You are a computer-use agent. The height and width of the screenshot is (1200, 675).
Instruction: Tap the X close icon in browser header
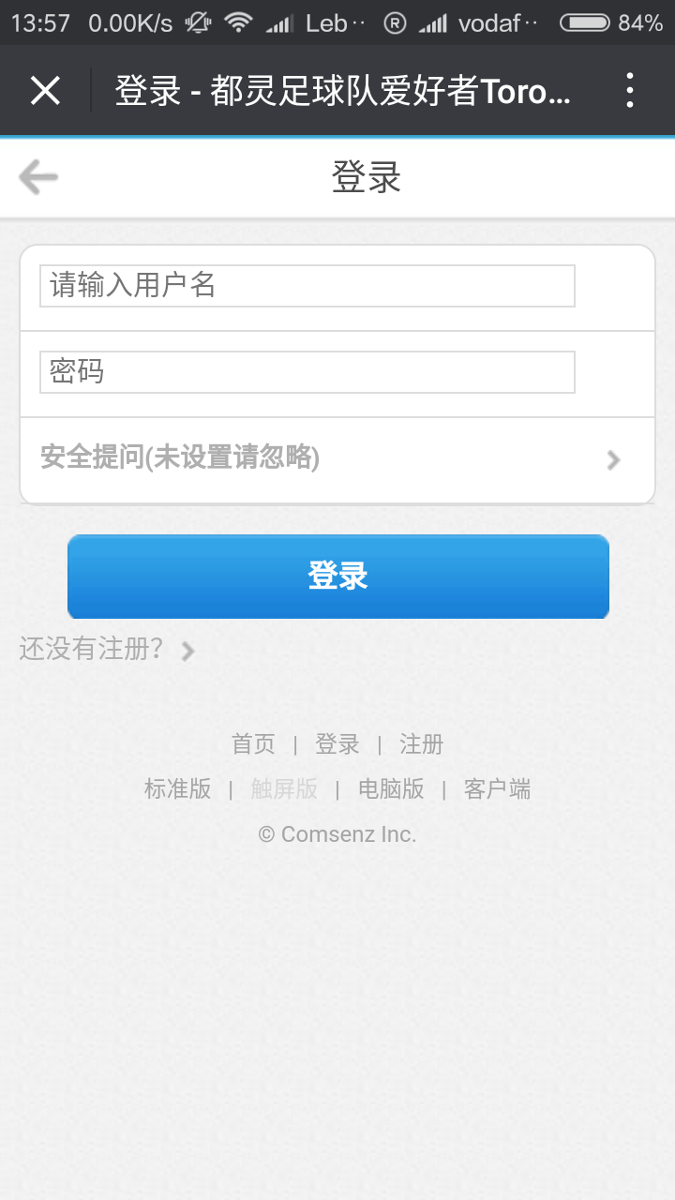click(x=45, y=91)
